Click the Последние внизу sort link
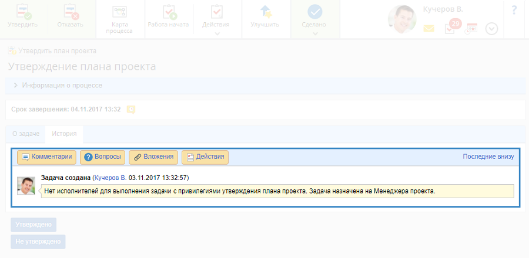529x258 pixels. coord(488,157)
